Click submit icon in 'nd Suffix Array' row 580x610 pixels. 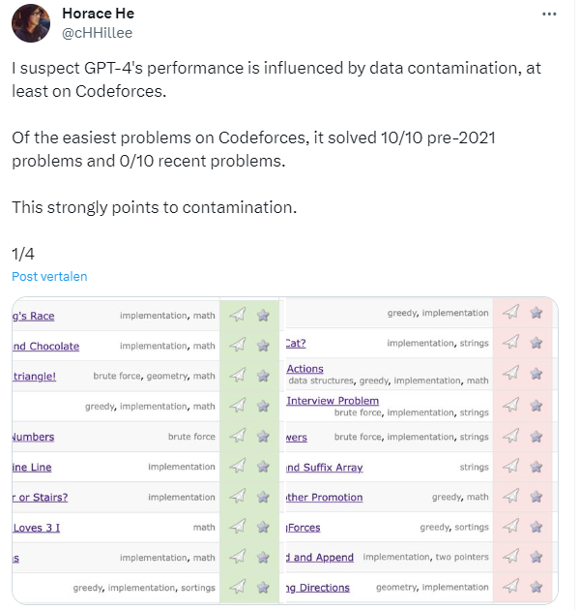(511, 467)
